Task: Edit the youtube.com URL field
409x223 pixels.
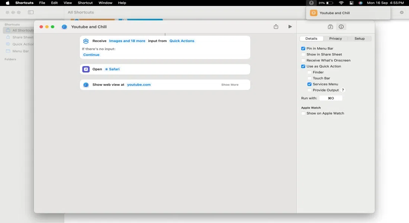Action: coord(139,85)
